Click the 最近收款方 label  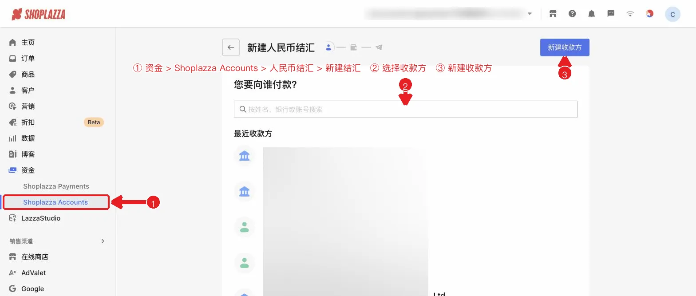click(x=253, y=134)
